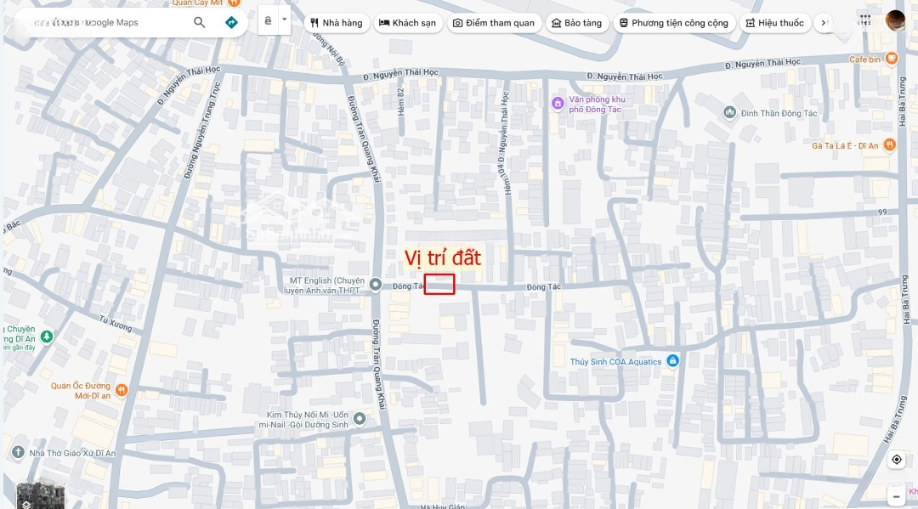Choose Phương tiện công cộng chip
The image size is (918, 509).
click(x=674, y=23)
